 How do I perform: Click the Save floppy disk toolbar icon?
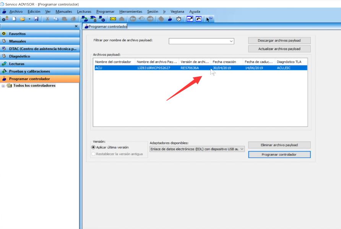[36, 19]
